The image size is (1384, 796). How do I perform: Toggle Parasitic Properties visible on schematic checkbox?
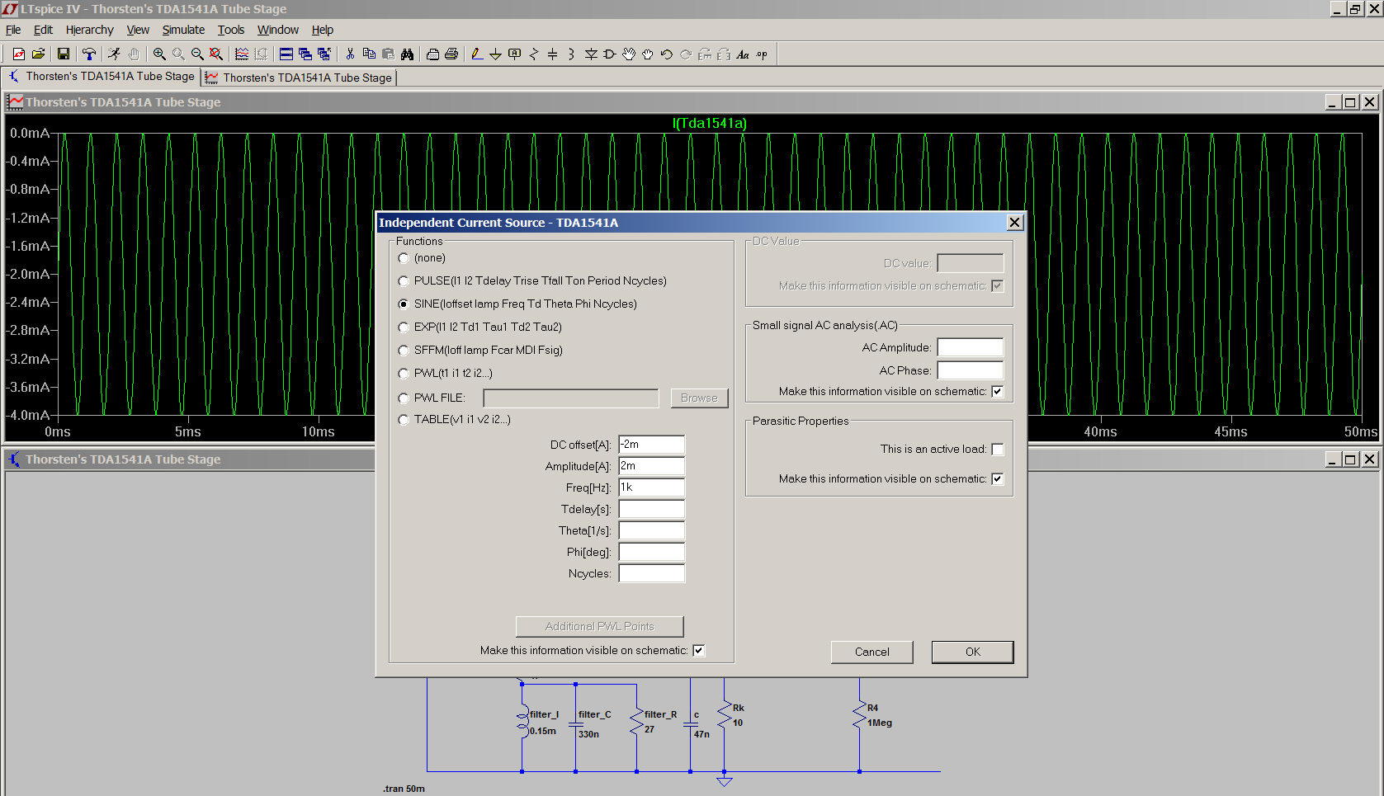coord(998,479)
